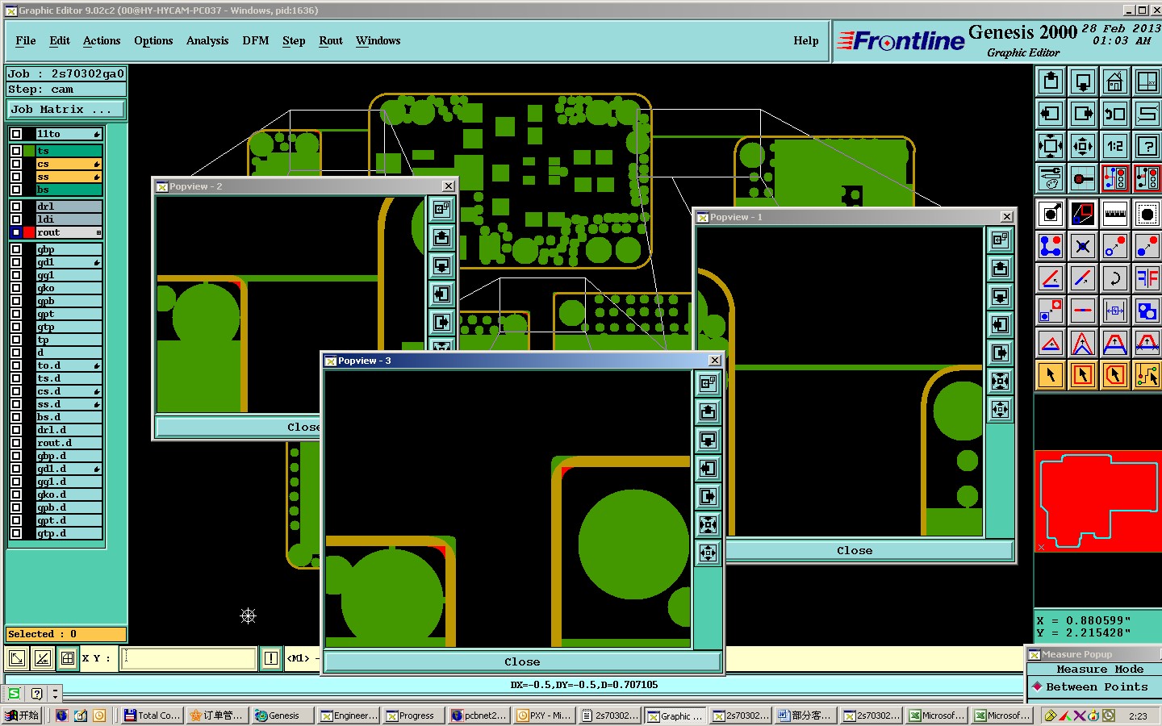The height and width of the screenshot is (726, 1162).
Task: Click the red board overview thumbnail
Action: pos(1098,500)
